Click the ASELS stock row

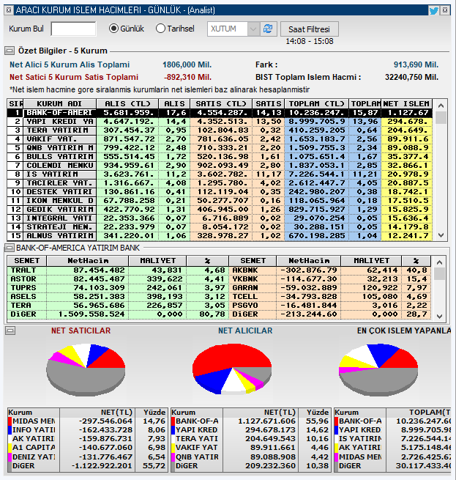click(x=118, y=297)
